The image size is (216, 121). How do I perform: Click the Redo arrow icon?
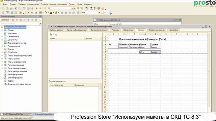pos(40,8)
